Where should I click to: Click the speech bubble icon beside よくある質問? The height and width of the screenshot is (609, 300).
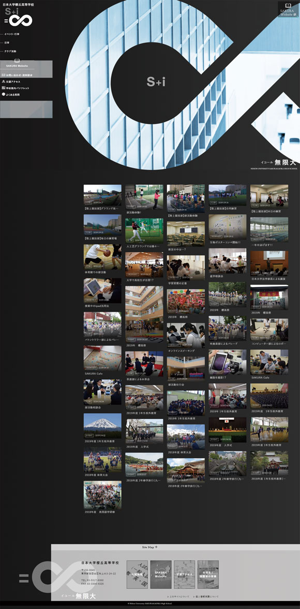[x=4, y=94]
